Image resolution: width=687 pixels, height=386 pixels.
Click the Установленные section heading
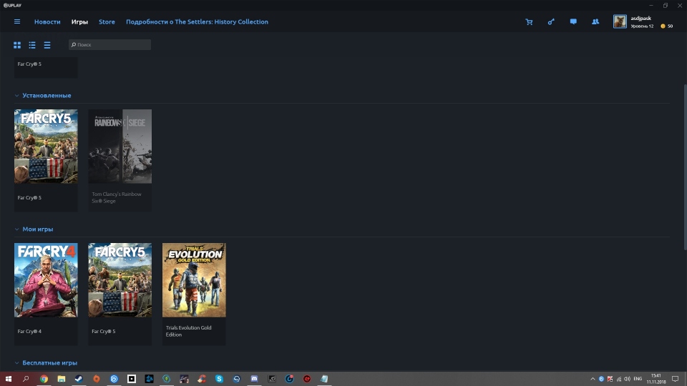(x=47, y=95)
